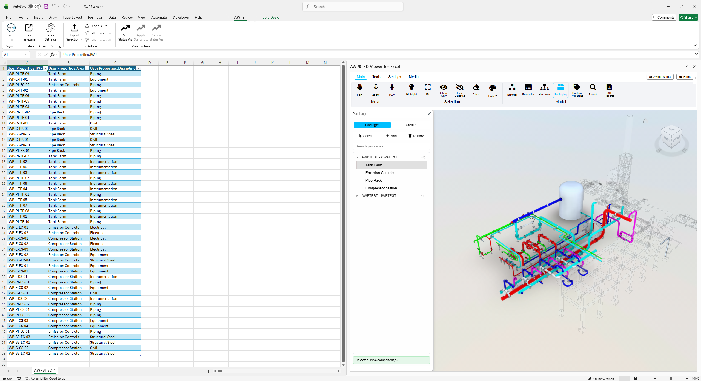701x381 pixels.
Task: Click the Select button in Packages panel
Action: tap(365, 136)
